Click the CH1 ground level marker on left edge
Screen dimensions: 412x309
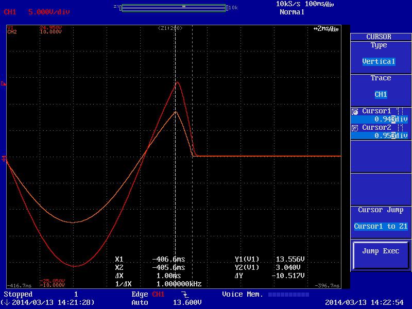coord(4,159)
